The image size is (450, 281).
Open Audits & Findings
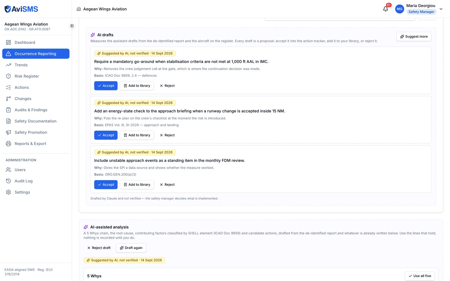(x=36, y=110)
